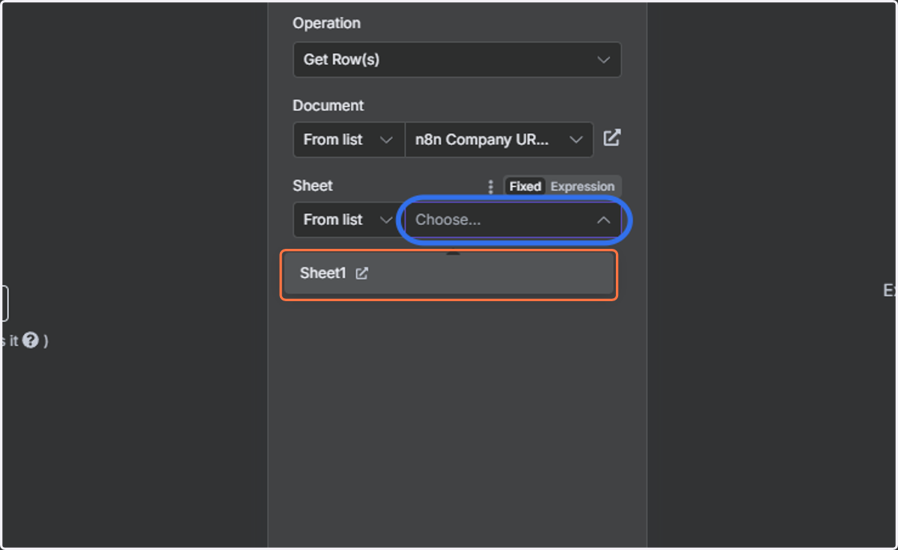The image size is (898, 550).
Task: Open the Document mode From list dropdown
Action: tap(349, 140)
